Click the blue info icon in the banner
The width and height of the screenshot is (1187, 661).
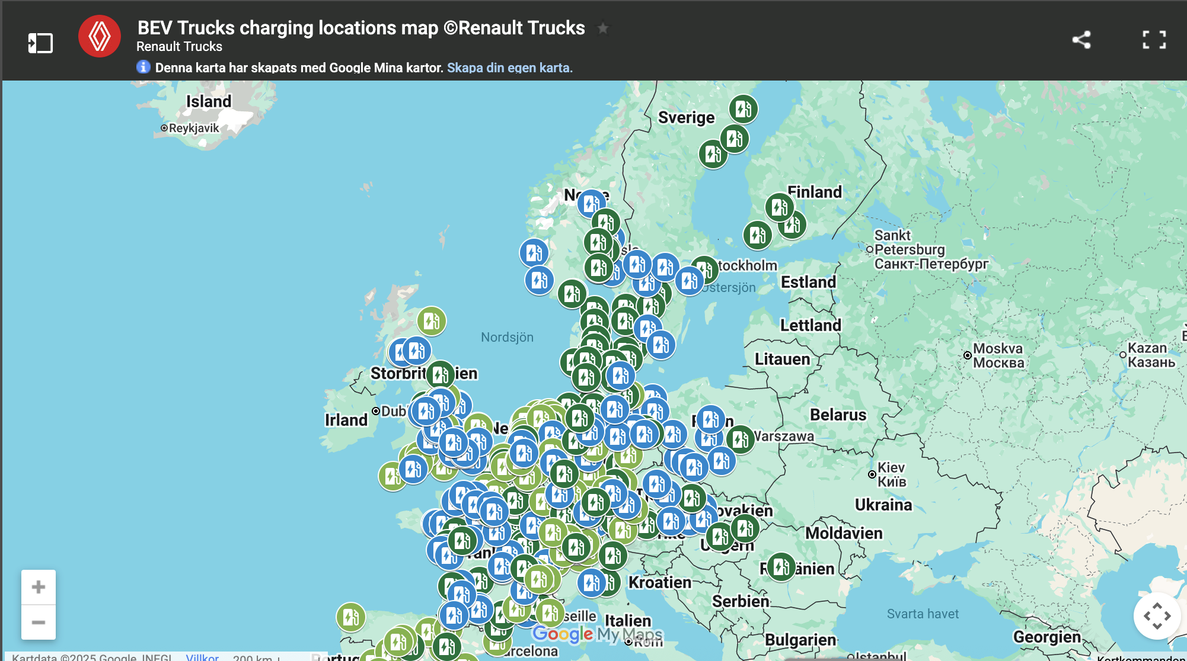click(x=143, y=67)
